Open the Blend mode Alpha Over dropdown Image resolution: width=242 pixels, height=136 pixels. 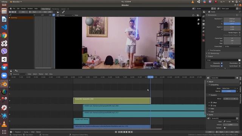click(x=229, y=88)
